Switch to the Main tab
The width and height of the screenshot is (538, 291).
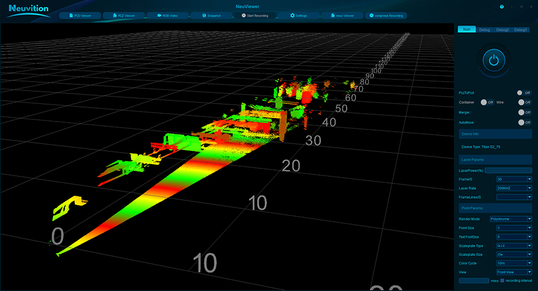coord(466,29)
